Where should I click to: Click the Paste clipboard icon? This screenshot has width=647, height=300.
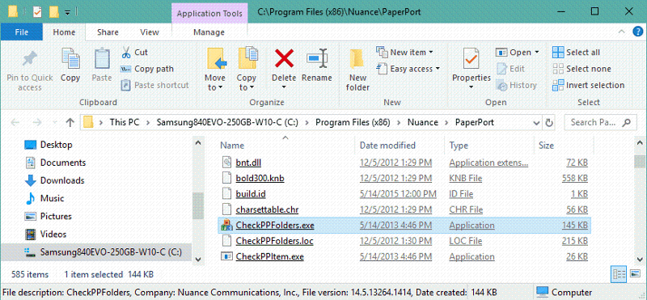tap(102, 58)
